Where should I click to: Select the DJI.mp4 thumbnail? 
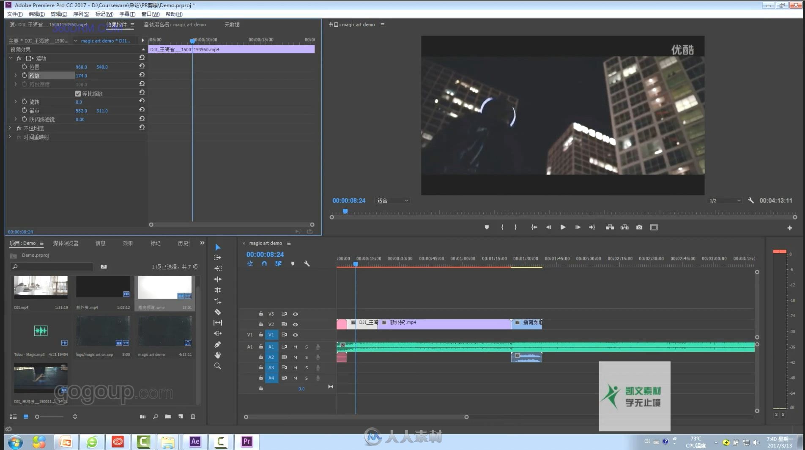[x=41, y=288]
